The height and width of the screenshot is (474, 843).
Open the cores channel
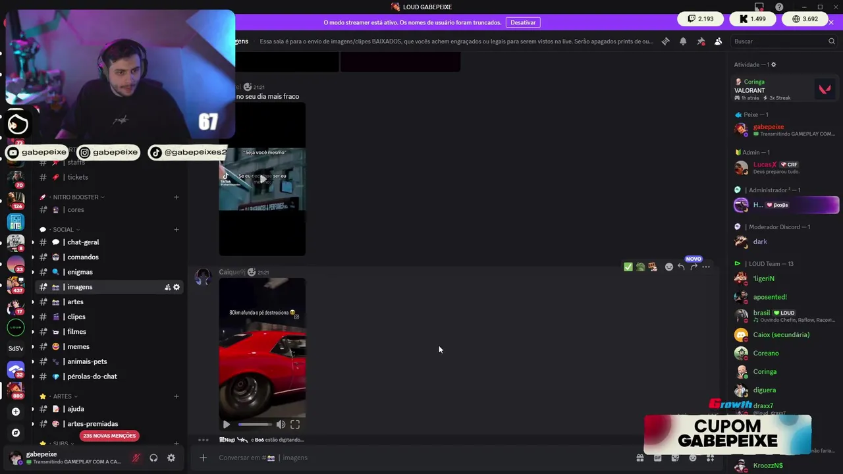[x=109, y=210]
